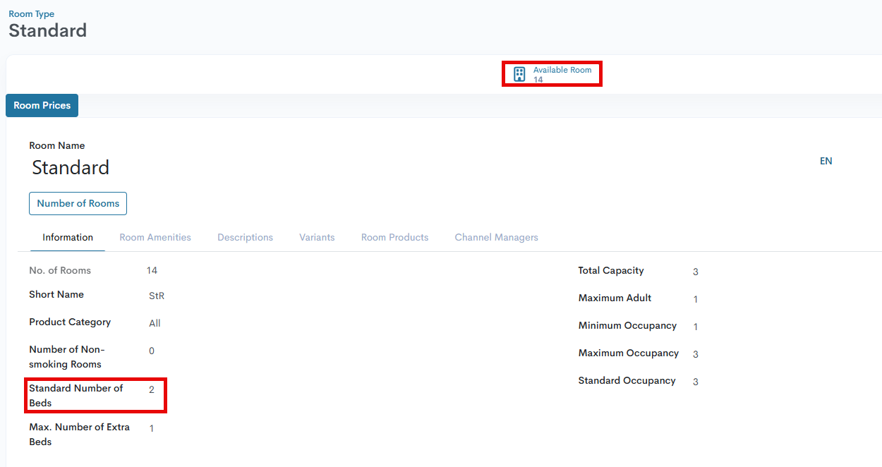Click the Maximum Adult value
Viewport: 882px width, 467px height.
point(696,300)
